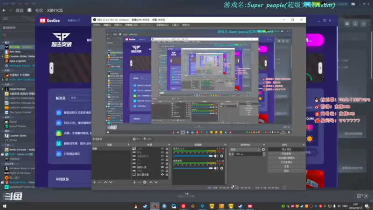This screenshot has width=373, height=210.
Task: Click transition duration 300 ms field
Action: click(x=249, y=154)
